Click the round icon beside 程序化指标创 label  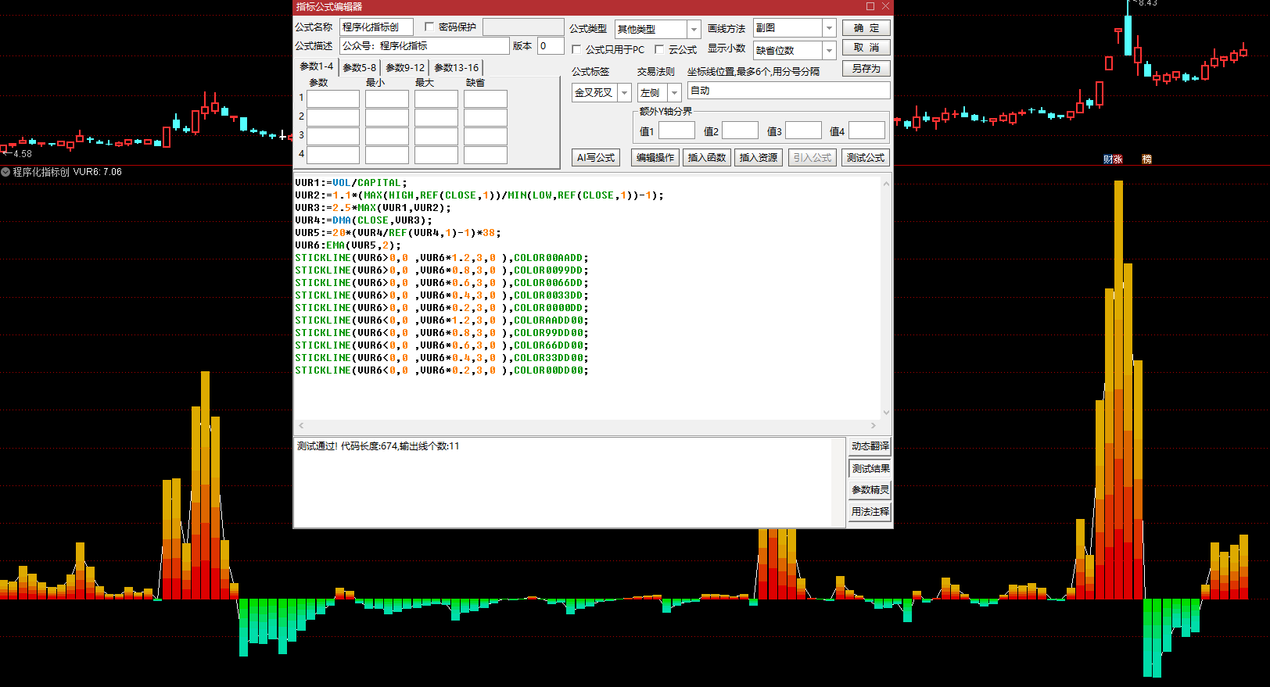(x=5, y=172)
